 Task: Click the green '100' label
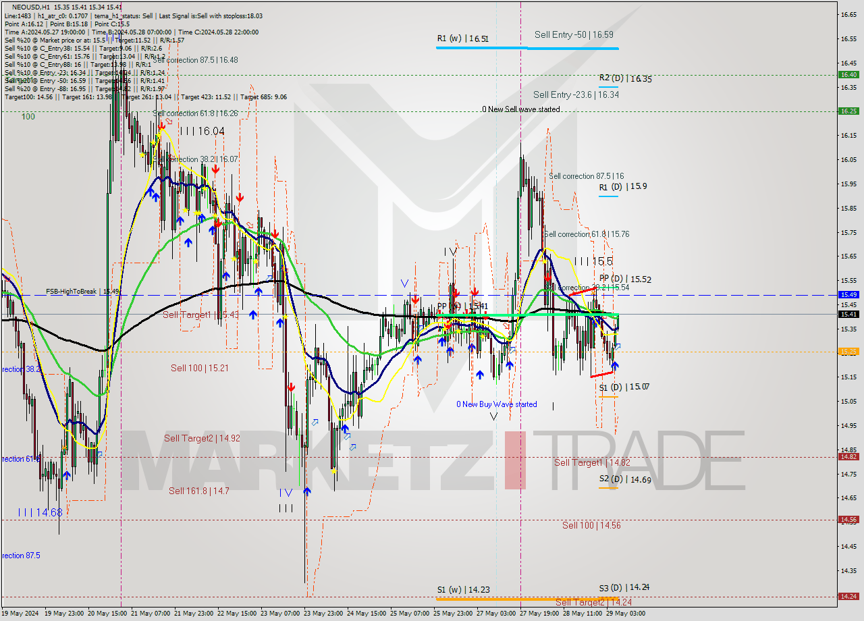click(x=28, y=117)
